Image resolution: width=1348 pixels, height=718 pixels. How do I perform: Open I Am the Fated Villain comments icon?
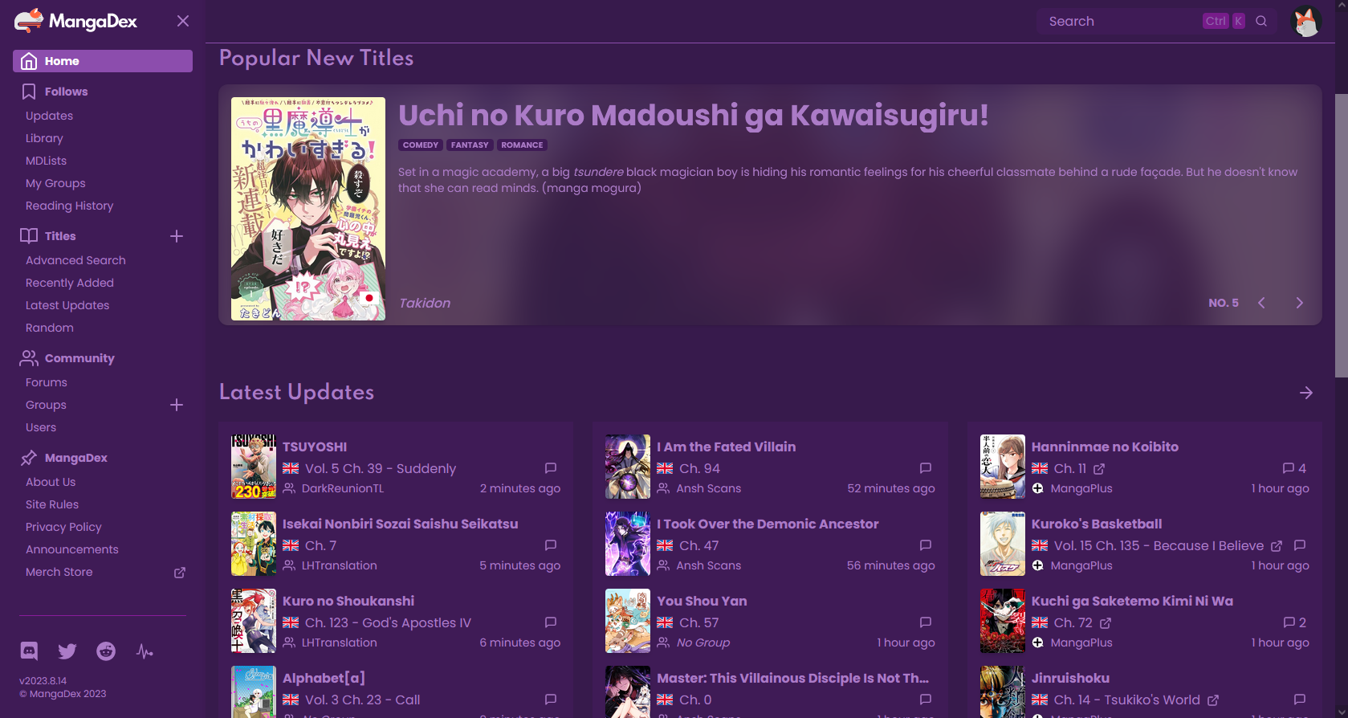926,467
